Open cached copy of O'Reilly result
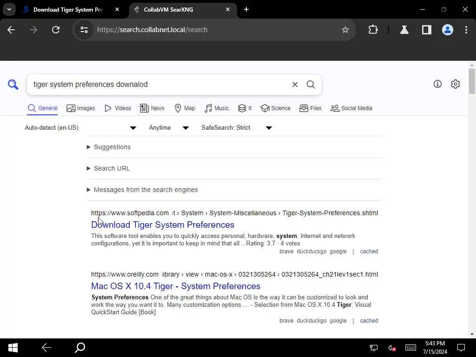 click(x=369, y=321)
